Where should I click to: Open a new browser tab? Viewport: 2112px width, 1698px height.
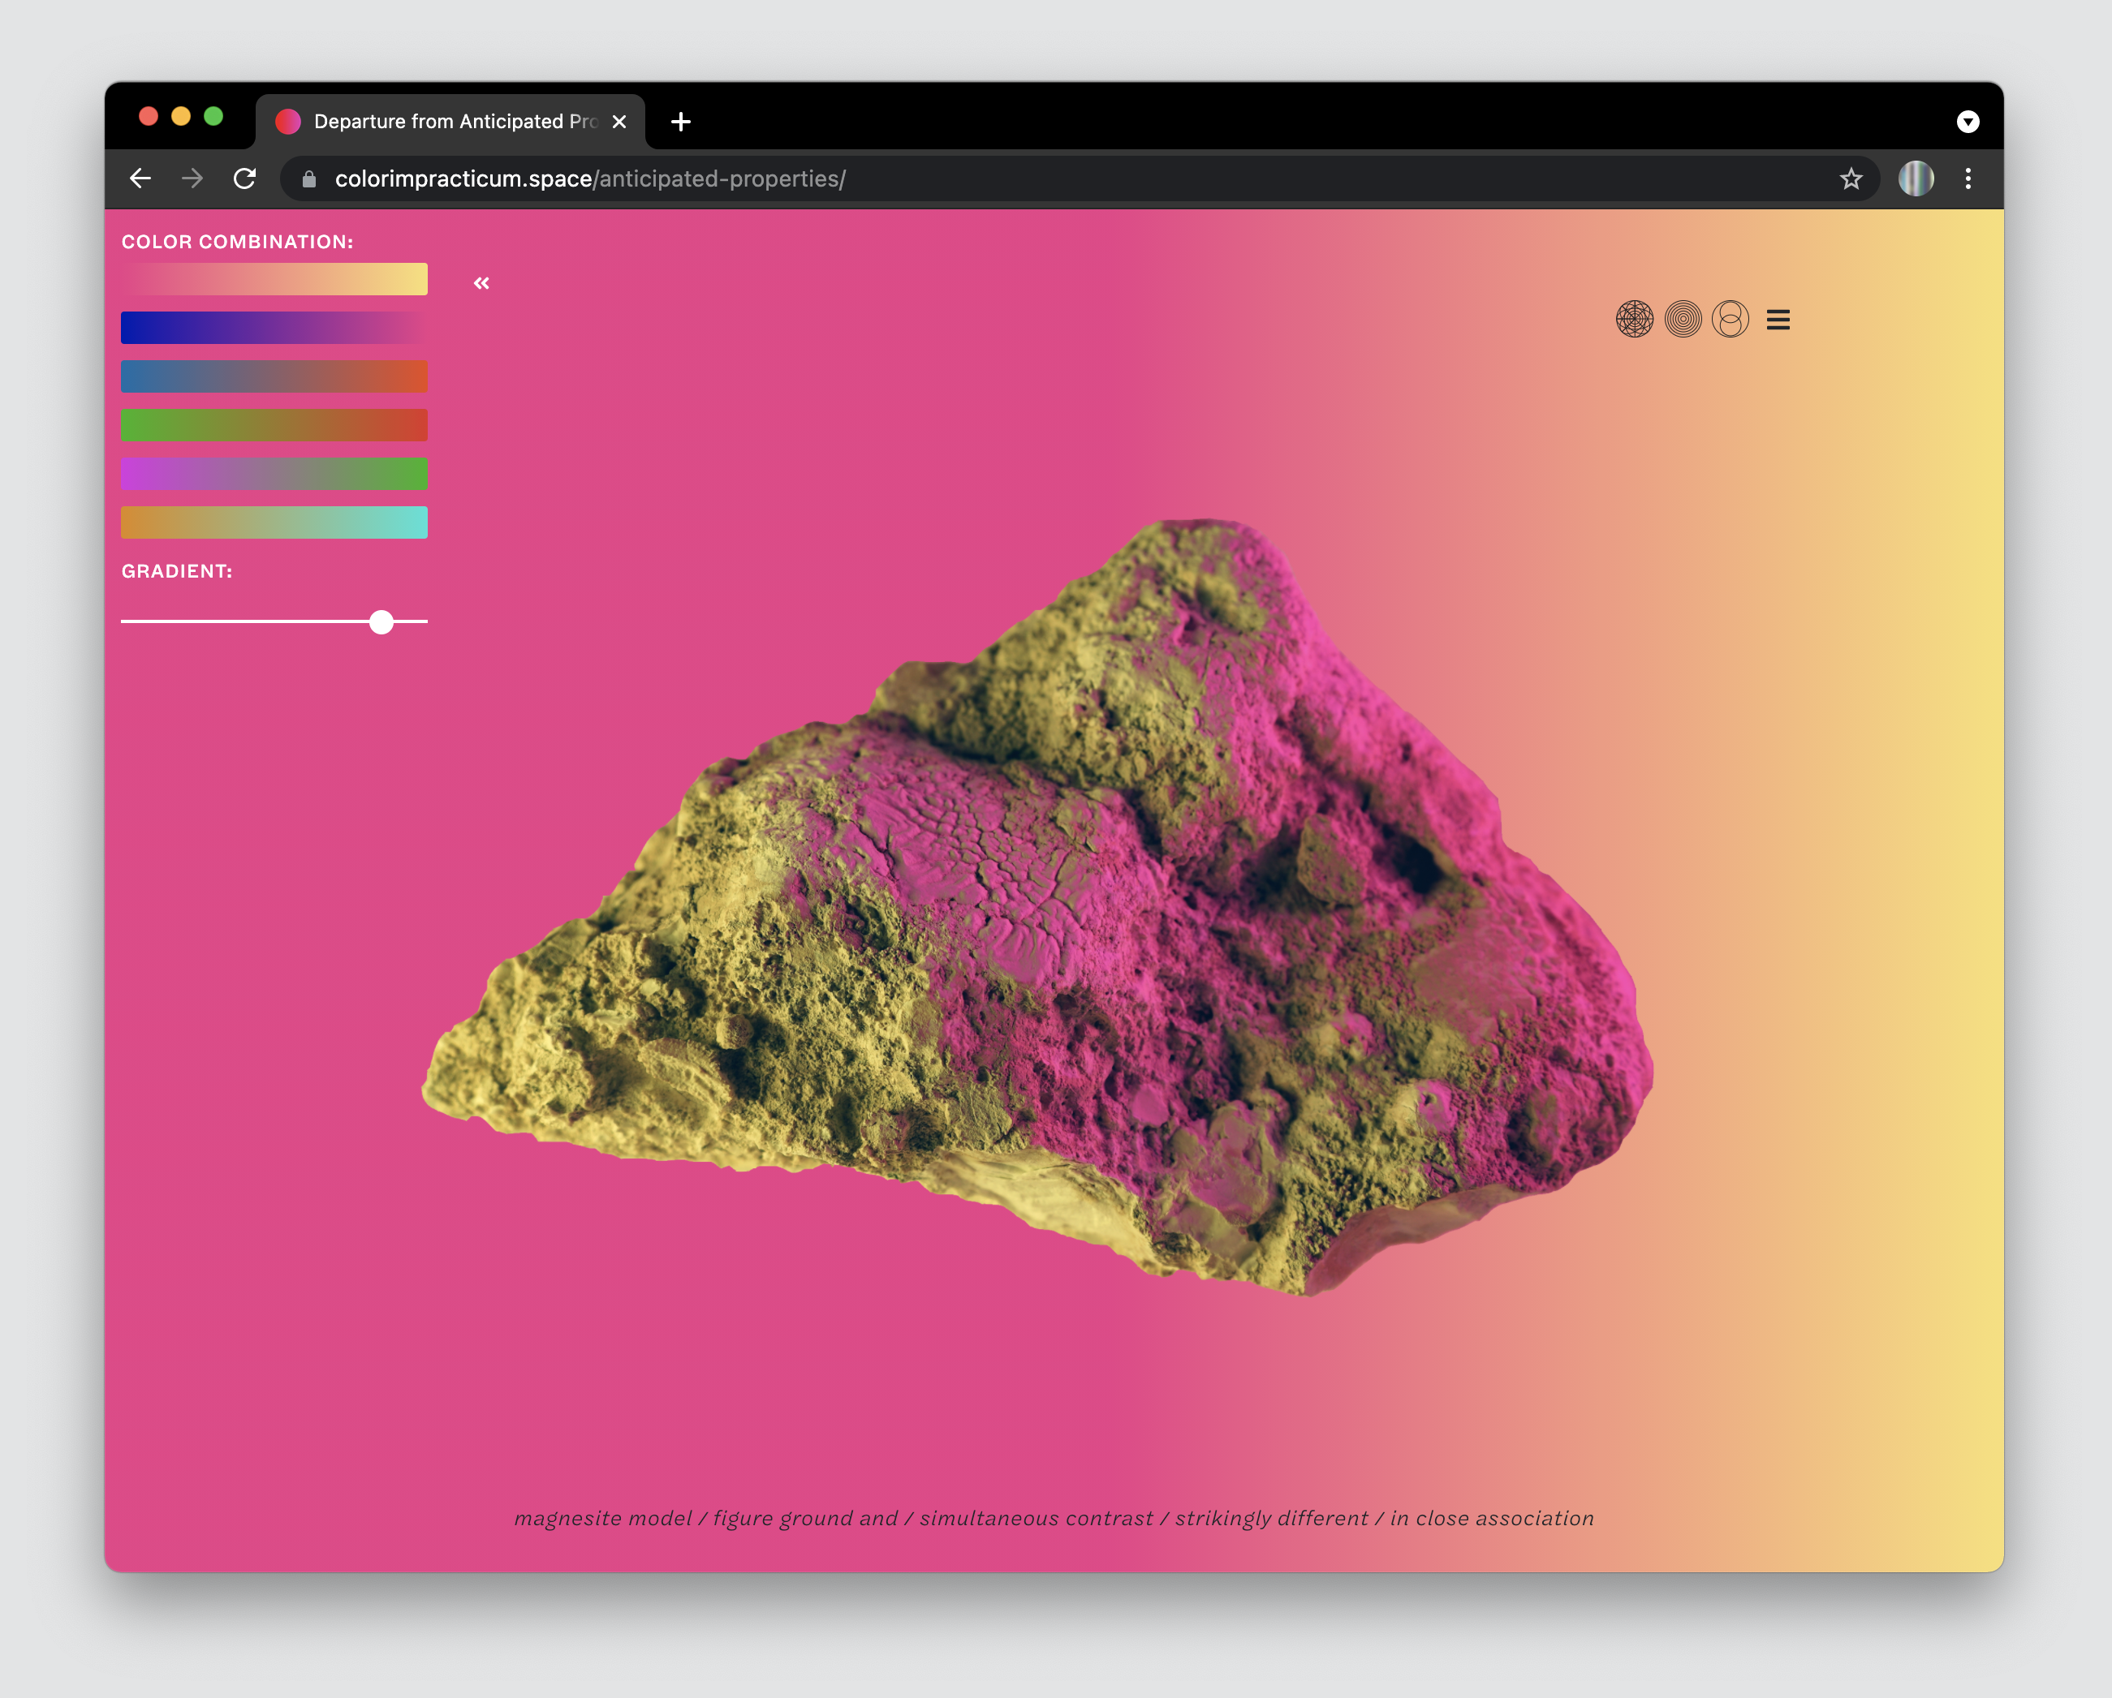[681, 122]
